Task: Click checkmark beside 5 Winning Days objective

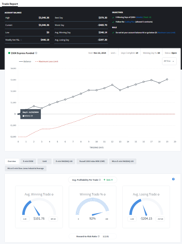Action: coord(113,17)
